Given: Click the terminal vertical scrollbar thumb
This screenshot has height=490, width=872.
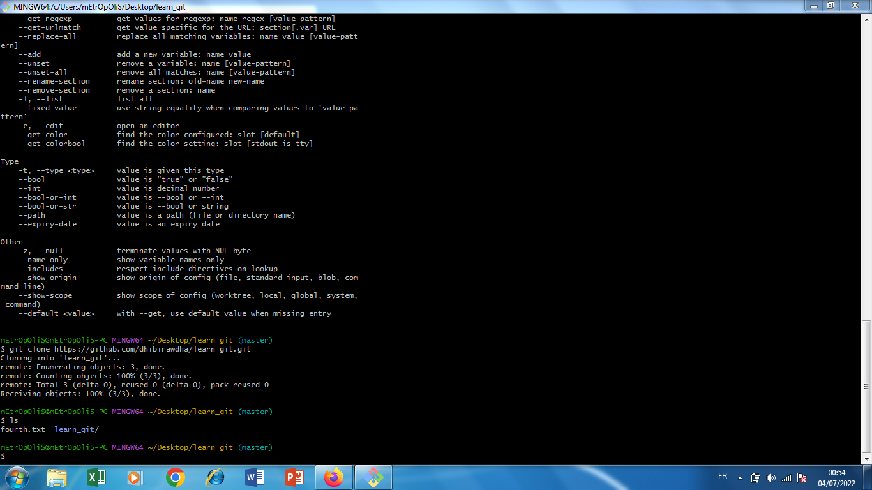Looking at the screenshot, I should pyautogui.click(x=866, y=387).
